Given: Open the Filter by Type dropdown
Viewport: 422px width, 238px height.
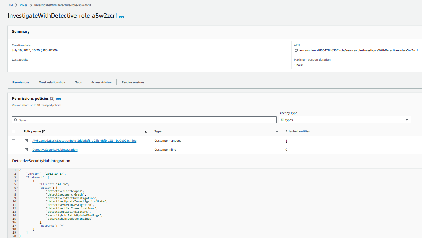Looking at the screenshot, I should [x=344, y=120].
